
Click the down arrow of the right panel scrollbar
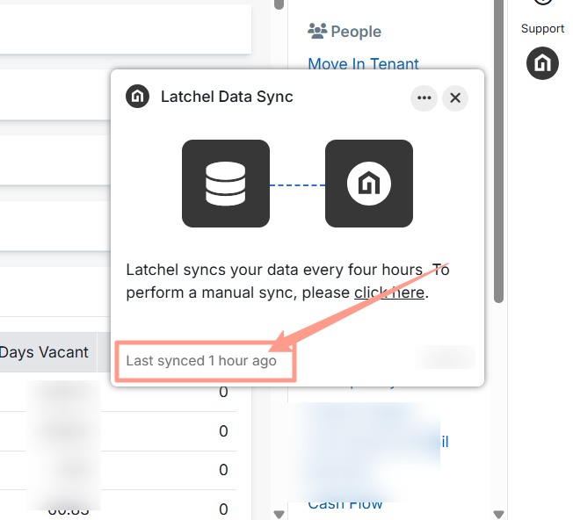tap(498, 514)
